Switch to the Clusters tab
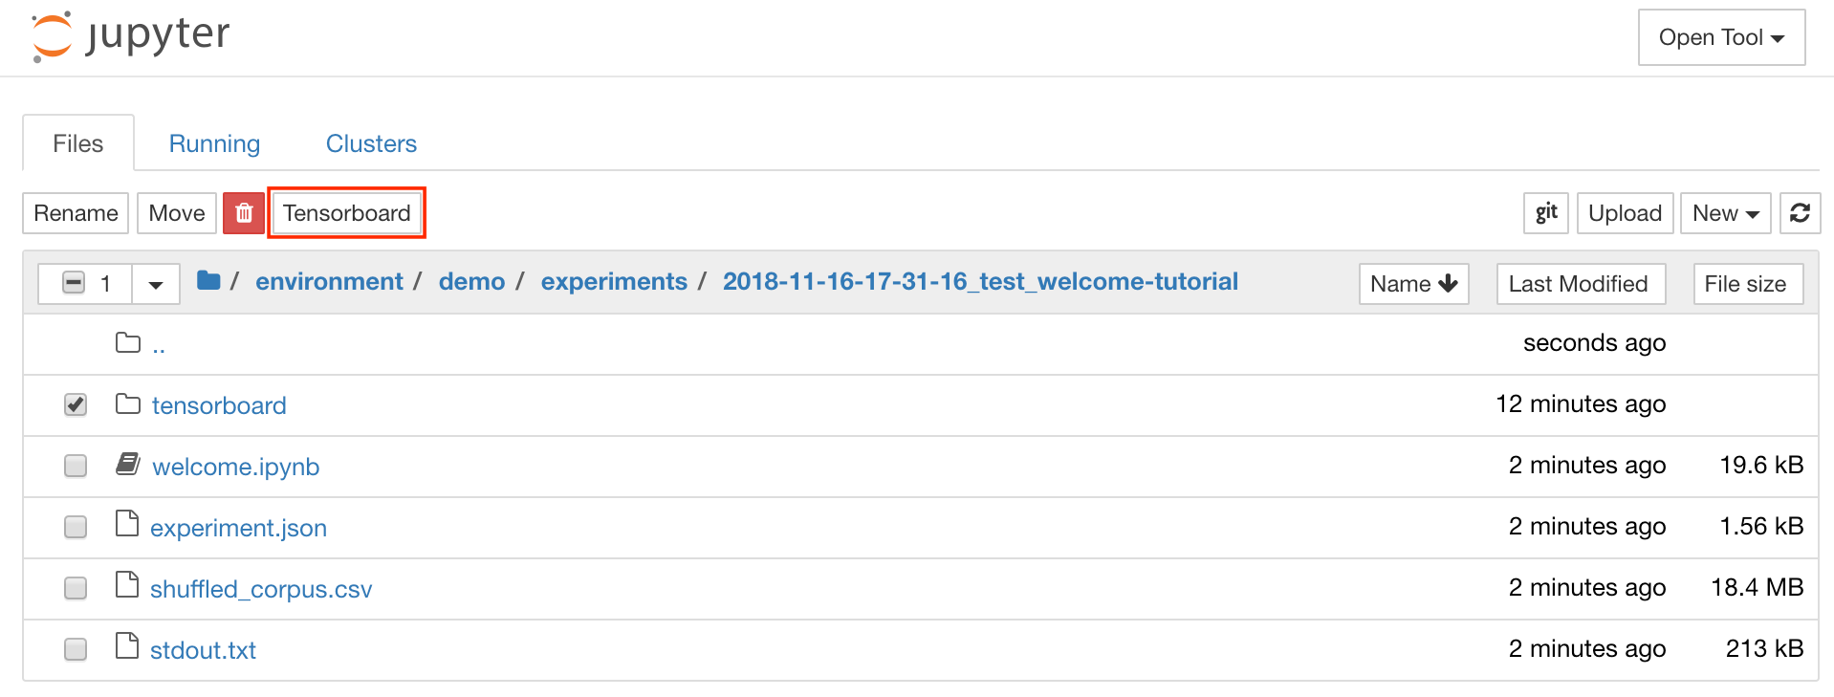1834x697 pixels. tap(371, 143)
